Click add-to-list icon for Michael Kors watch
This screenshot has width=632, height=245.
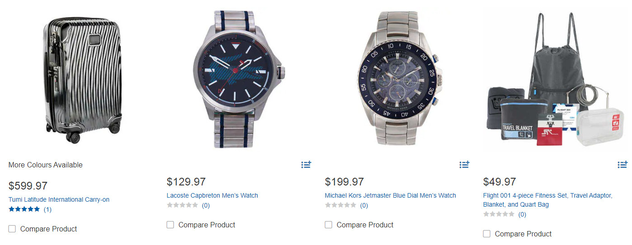tap(464, 165)
